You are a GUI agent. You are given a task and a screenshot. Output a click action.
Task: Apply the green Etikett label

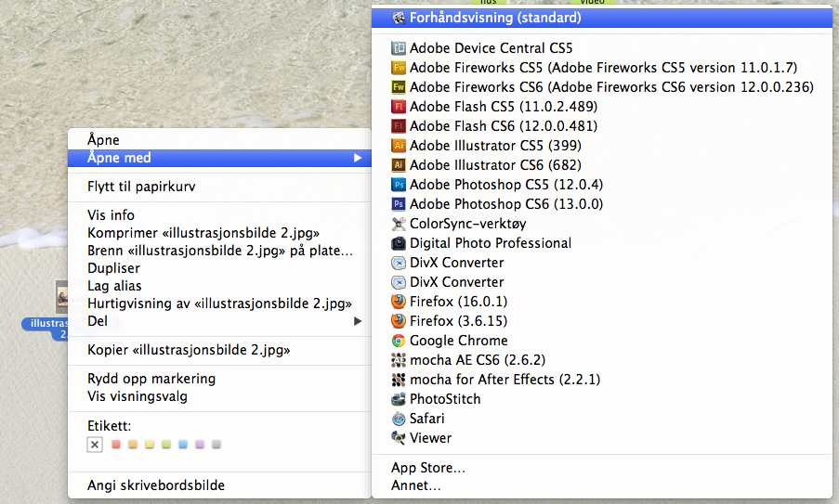(x=166, y=445)
